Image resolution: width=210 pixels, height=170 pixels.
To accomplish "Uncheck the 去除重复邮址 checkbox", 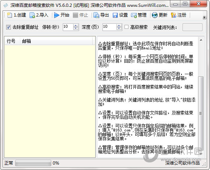I will (8, 27).
